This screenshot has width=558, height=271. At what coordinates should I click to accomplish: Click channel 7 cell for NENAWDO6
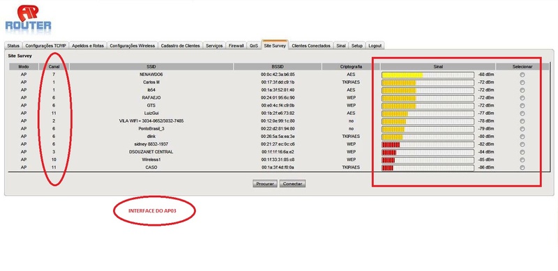(x=54, y=75)
